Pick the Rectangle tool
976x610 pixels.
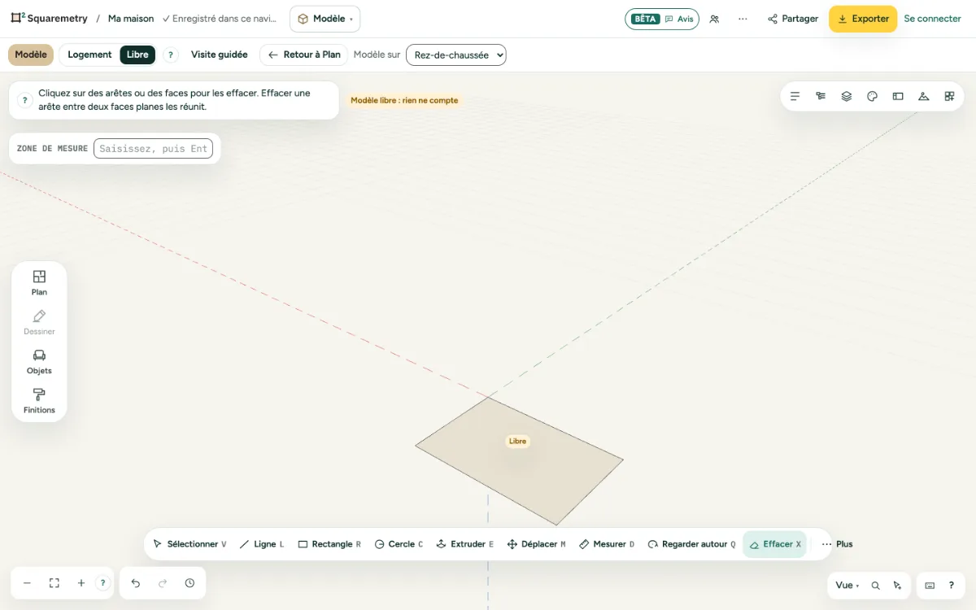coord(329,544)
